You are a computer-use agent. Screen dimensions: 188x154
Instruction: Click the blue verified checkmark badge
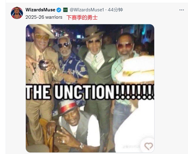(58, 10)
